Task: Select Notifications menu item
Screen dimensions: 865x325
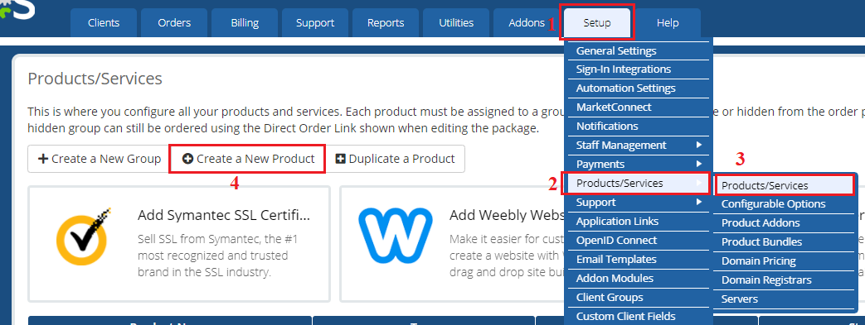Action: pyautogui.click(x=639, y=126)
